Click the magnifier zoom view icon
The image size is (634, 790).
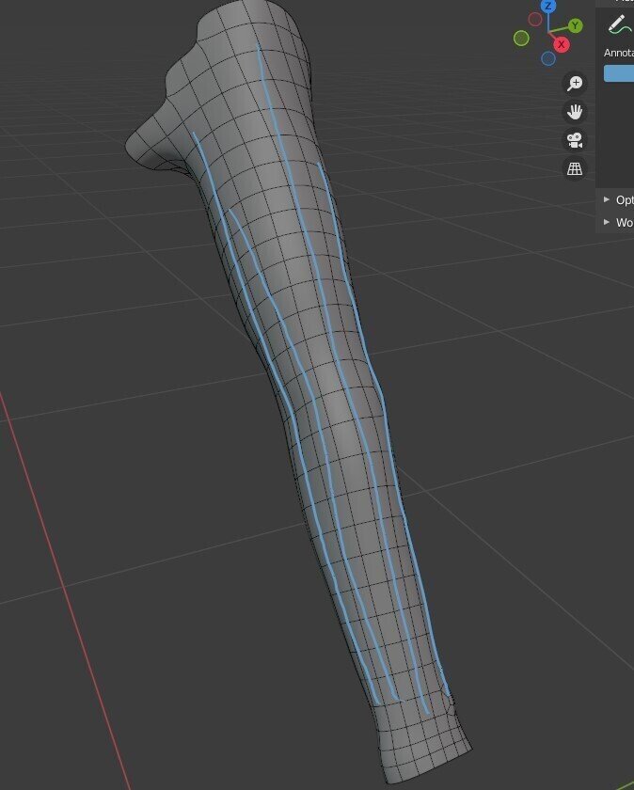point(575,83)
